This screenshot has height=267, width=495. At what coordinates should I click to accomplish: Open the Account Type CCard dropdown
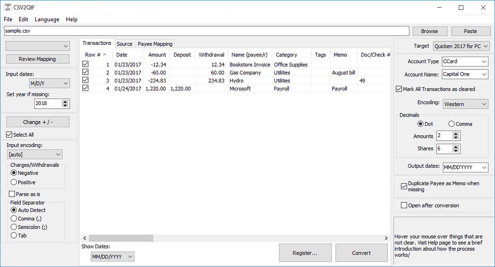pos(465,61)
